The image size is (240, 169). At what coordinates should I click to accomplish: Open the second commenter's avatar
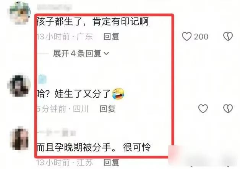[x=19, y=86]
